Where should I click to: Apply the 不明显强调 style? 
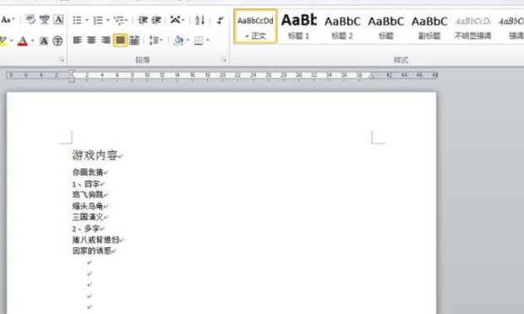[472, 26]
